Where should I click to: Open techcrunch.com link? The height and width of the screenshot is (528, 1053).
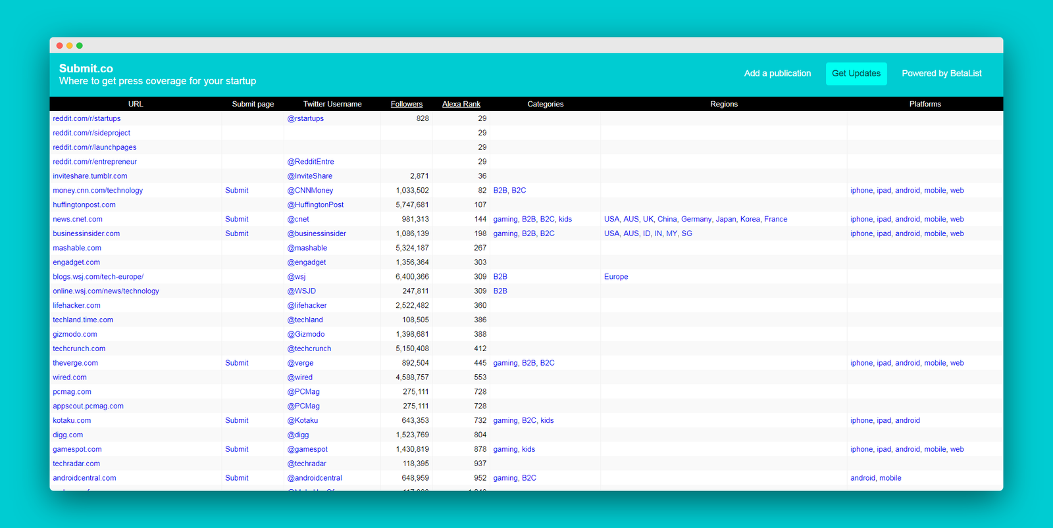click(x=79, y=349)
